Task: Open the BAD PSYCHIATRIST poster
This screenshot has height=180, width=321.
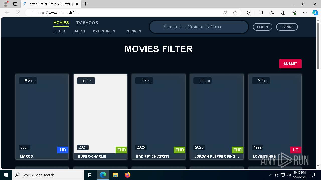Action: click(158, 114)
